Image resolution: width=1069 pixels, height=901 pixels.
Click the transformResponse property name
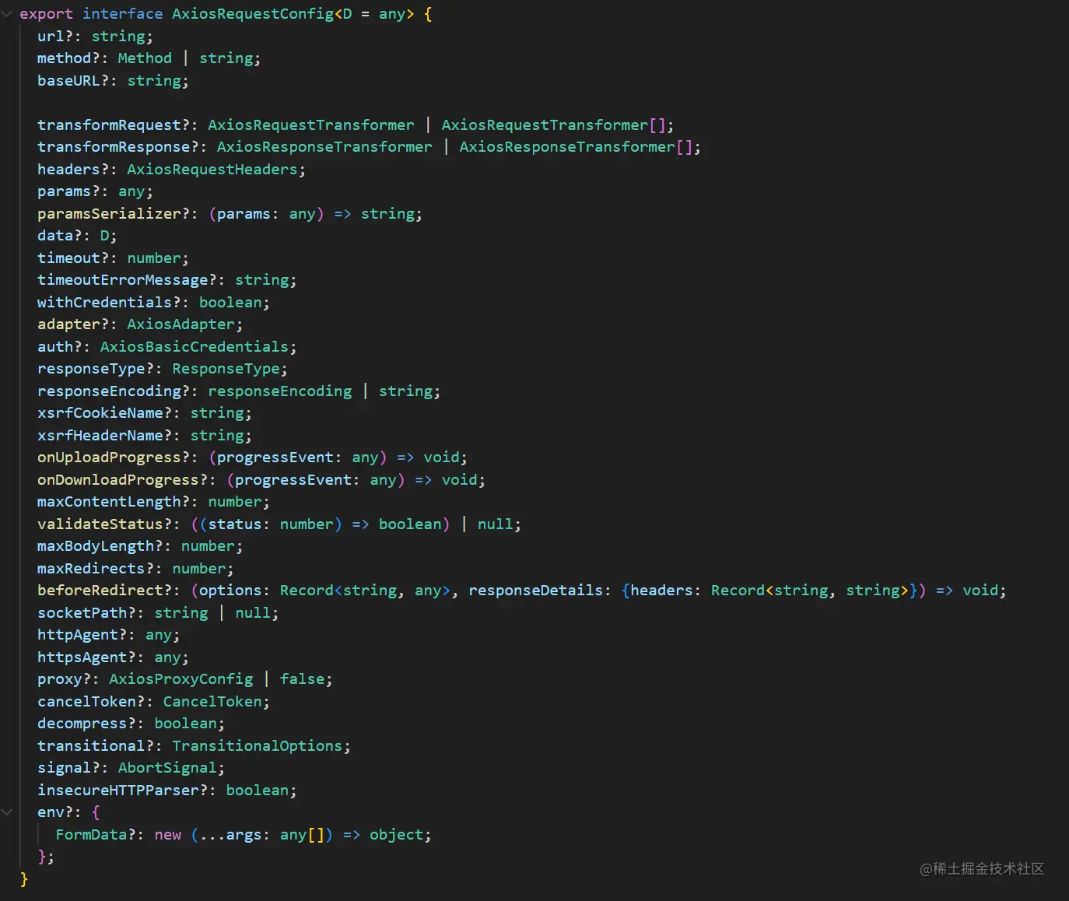tap(114, 147)
